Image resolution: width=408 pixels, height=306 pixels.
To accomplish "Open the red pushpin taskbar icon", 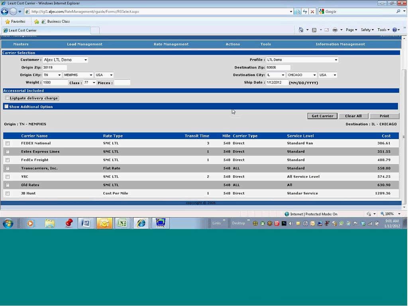I will coord(69,224).
